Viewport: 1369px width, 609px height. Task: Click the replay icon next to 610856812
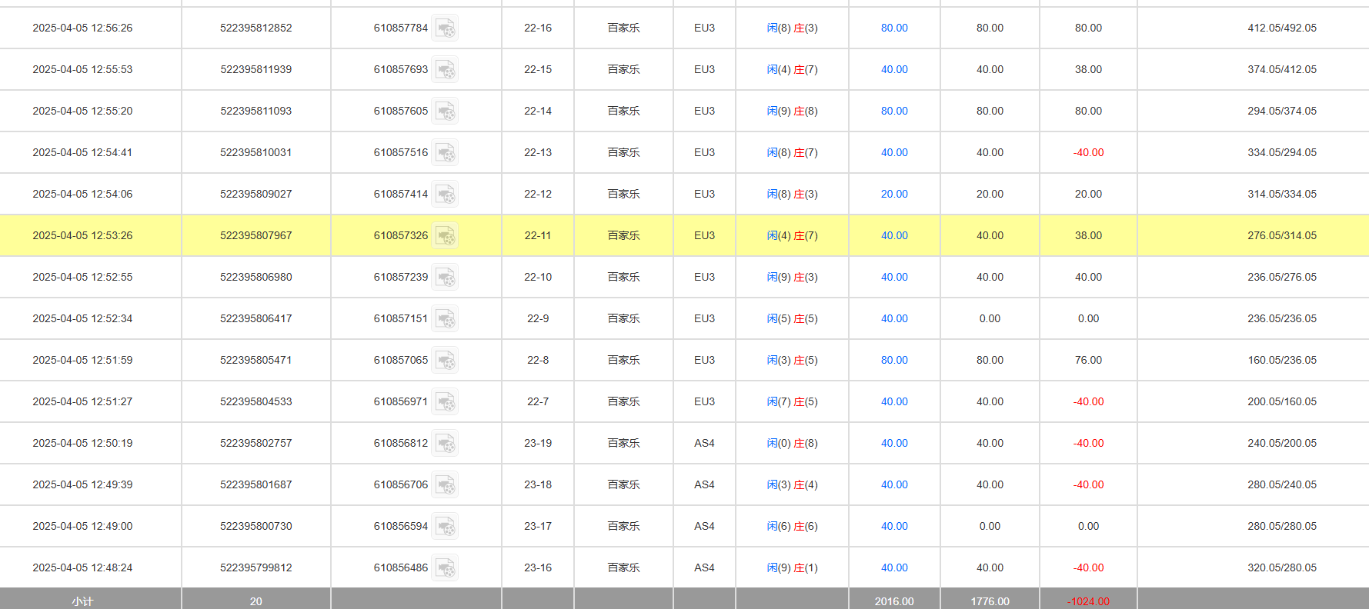tap(445, 444)
